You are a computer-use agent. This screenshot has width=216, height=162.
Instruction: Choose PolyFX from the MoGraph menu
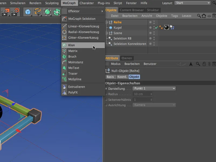83,92
